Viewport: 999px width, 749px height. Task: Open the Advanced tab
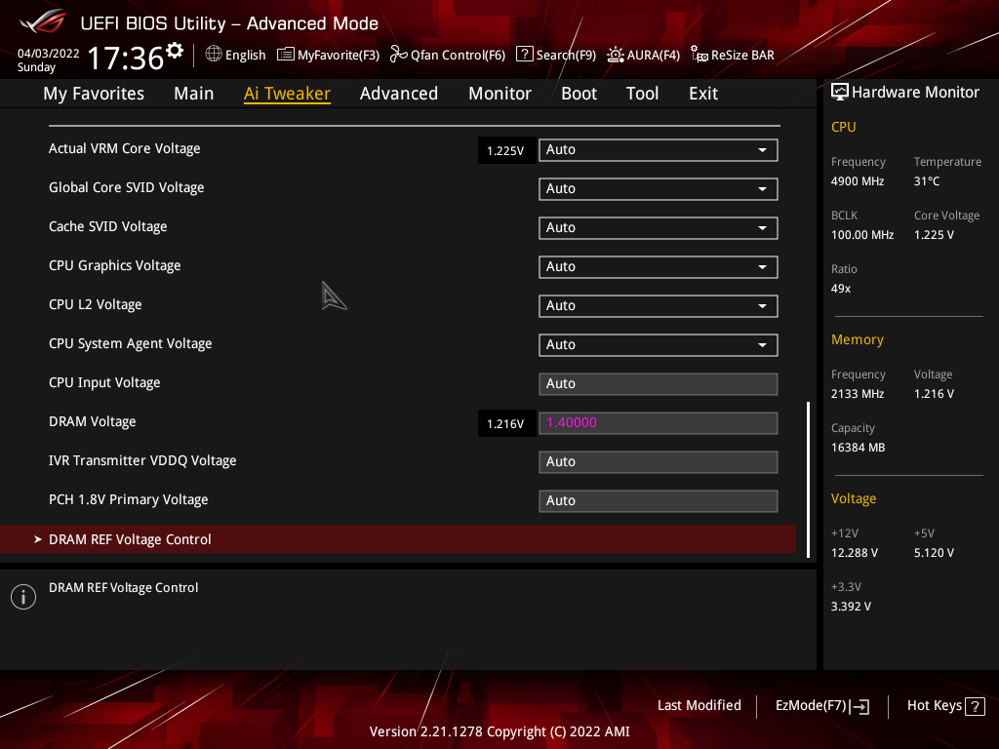click(x=399, y=94)
